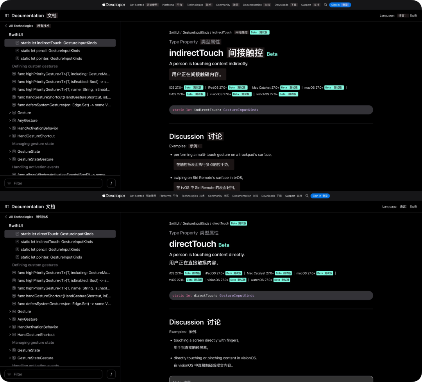This screenshot has height=382, width=422.
Task: Expand the GestureStateGesture node on the directTouch page
Action: (x=10, y=358)
